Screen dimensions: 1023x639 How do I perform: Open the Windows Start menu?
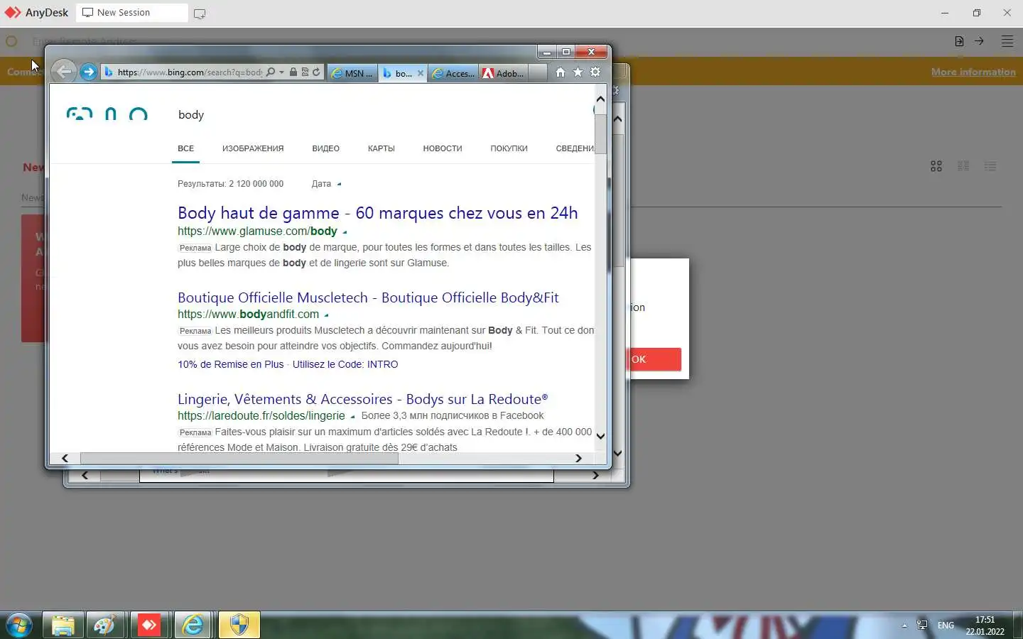[x=19, y=626]
